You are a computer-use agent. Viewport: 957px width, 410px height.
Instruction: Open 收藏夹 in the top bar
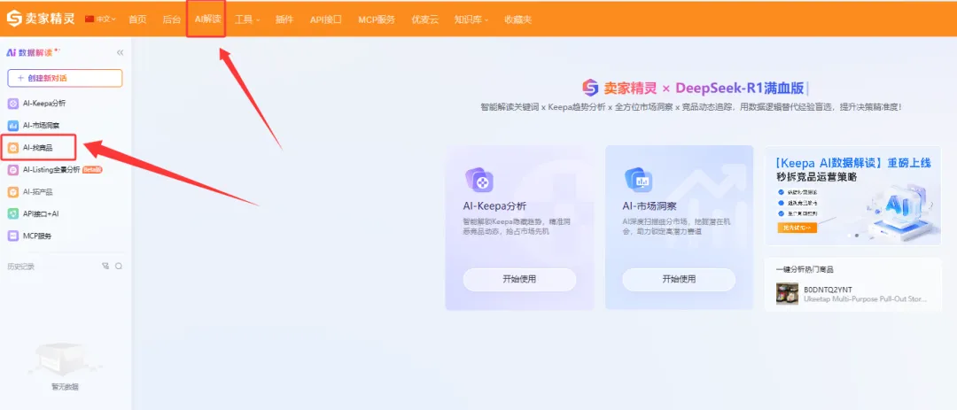517,19
